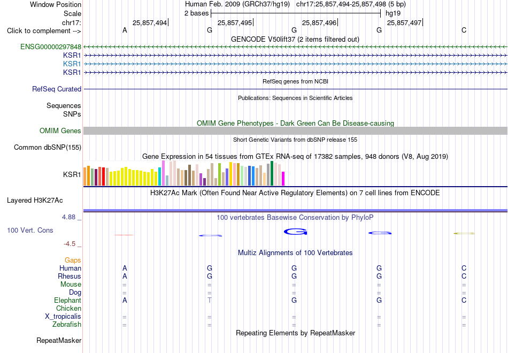
Task: Click the RepeatMasker track label
Action: [x=59, y=340]
